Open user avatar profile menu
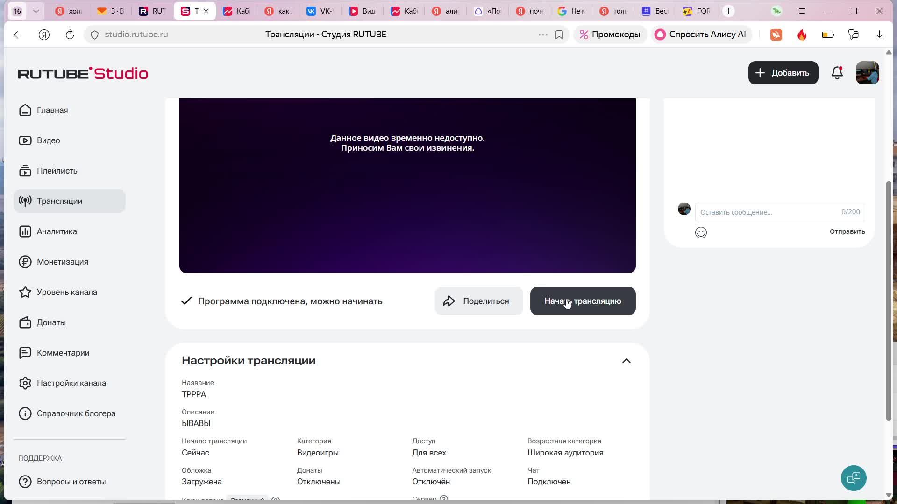Image resolution: width=897 pixels, height=504 pixels. point(867,73)
